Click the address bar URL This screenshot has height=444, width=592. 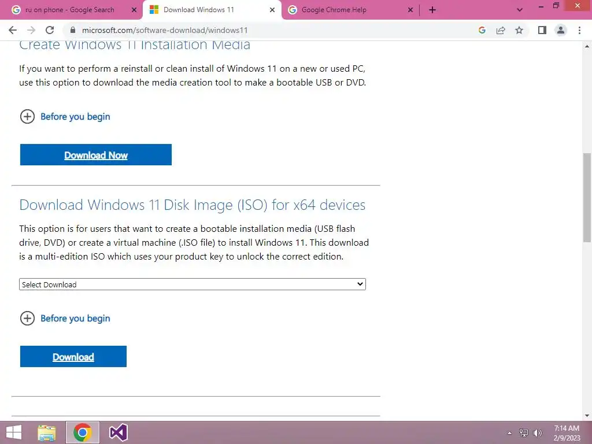tap(165, 30)
